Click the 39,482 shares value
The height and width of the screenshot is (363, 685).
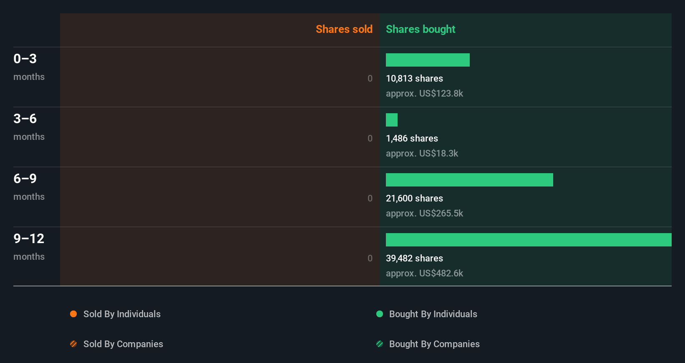point(414,259)
